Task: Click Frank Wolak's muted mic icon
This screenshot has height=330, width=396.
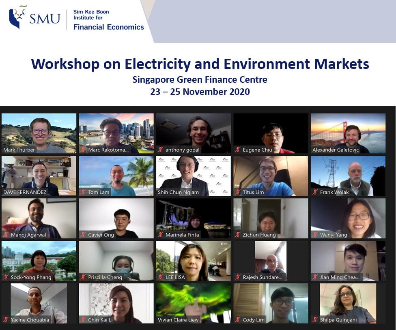Action: click(315, 191)
